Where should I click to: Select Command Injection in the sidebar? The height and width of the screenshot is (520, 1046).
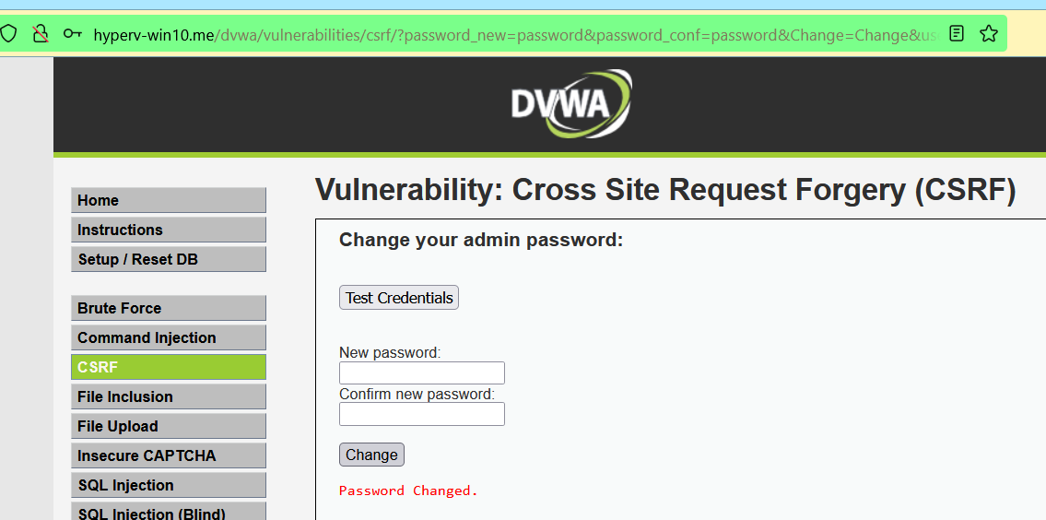(x=168, y=337)
